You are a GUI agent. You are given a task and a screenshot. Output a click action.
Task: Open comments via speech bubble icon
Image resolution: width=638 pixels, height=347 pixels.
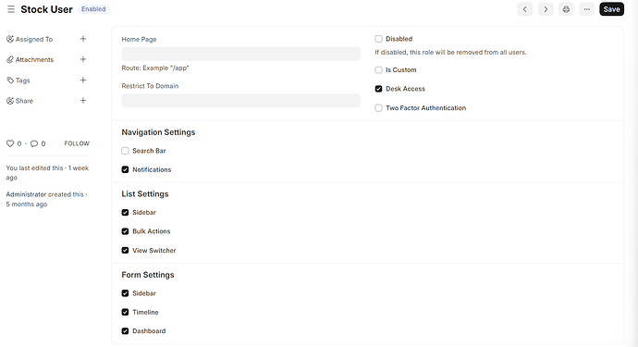click(34, 143)
